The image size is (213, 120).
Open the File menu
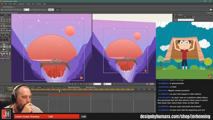tap(2, 4)
